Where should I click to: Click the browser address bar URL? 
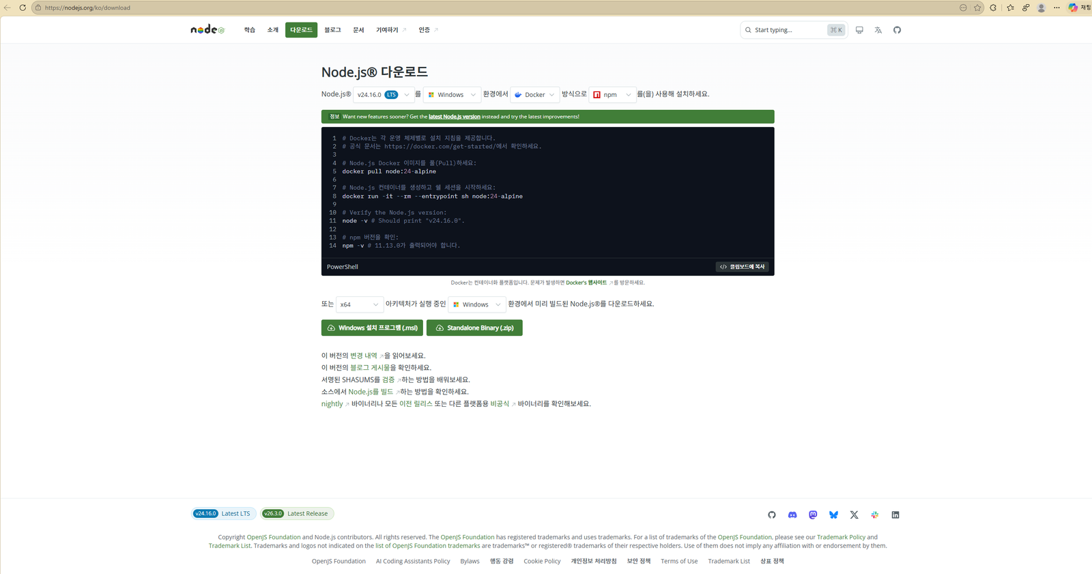pyautogui.click(x=87, y=8)
